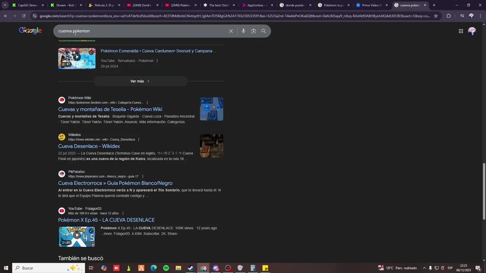Click the page vertical scrollbar thumb
The height and width of the screenshot is (273, 486).
(484, 191)
